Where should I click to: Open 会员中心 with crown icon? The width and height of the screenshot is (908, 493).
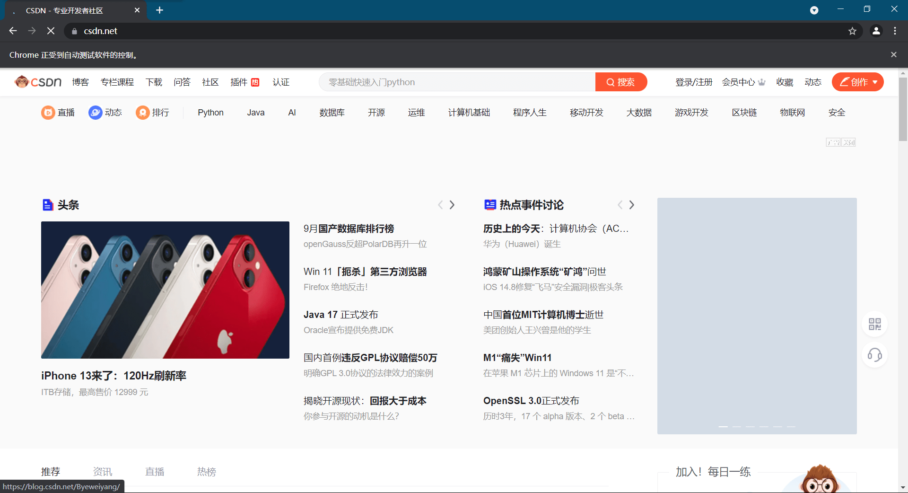point(743,82)
